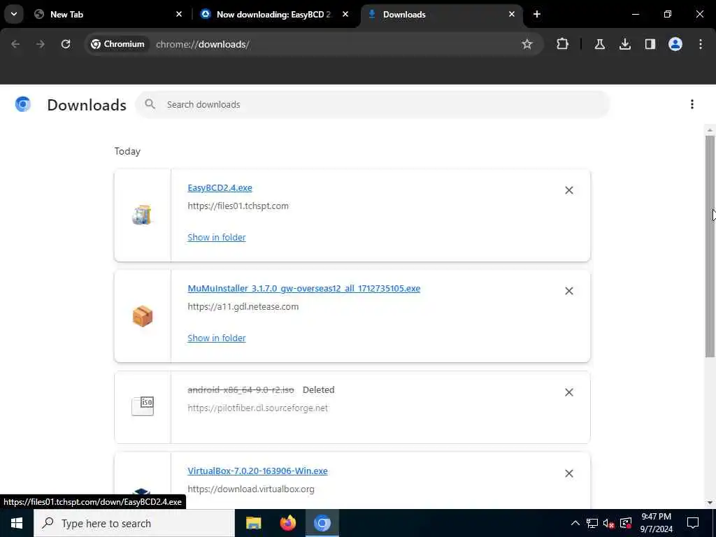Viewport: 716px width, 537px height.
Task: Open the Downloads page more actions menu
Action: [x=692, y=105]
